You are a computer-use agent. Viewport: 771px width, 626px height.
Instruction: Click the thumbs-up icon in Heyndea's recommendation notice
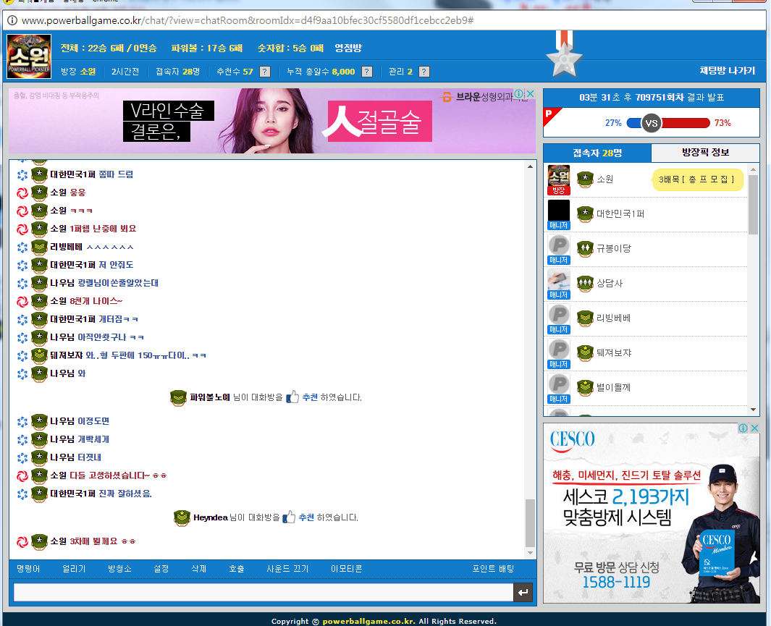pos(289,517)
